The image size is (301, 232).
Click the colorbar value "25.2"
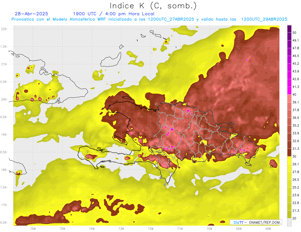pyautogui.click(x=296, y=187)
